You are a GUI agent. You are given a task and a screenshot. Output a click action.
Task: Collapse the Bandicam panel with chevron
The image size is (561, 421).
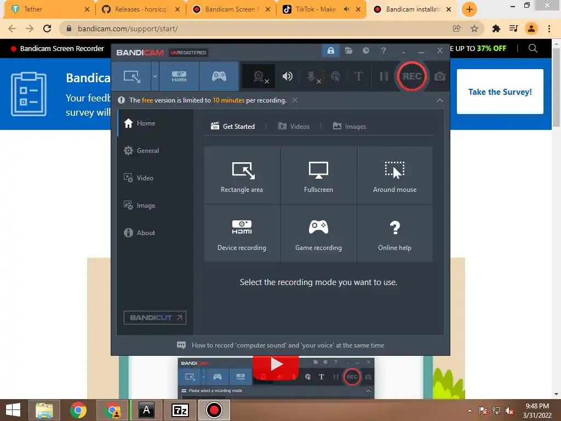pyautogui.click(x=440, y=101)
